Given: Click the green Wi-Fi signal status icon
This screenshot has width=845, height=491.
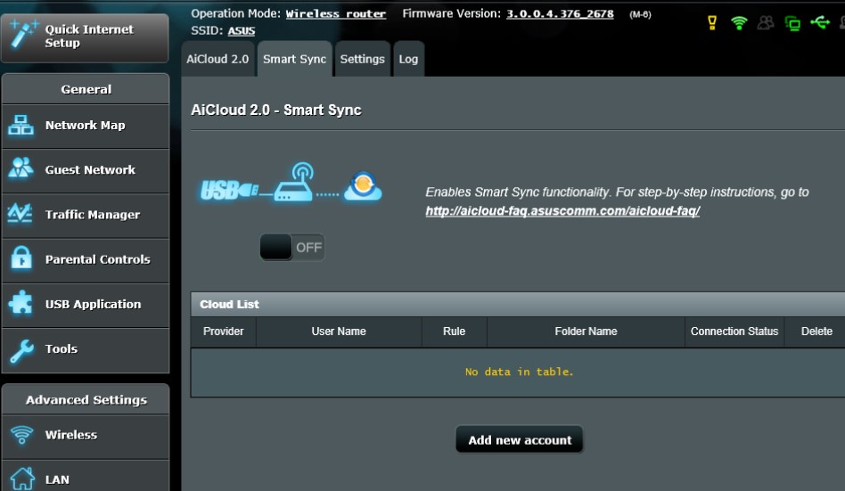Looking at the screenshot, I should 739,23.
